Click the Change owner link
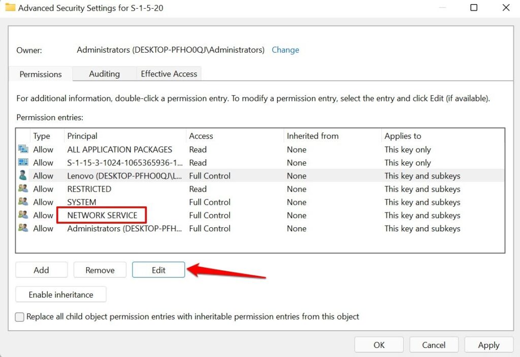This screenshot has width=520, height=357. click(285, 50)
